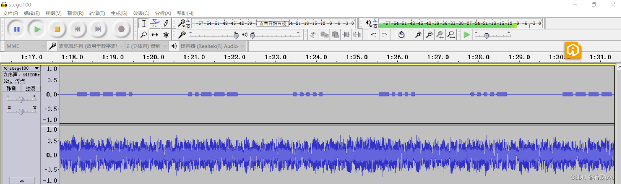Click the Cut scissors icon

[313, 35]
